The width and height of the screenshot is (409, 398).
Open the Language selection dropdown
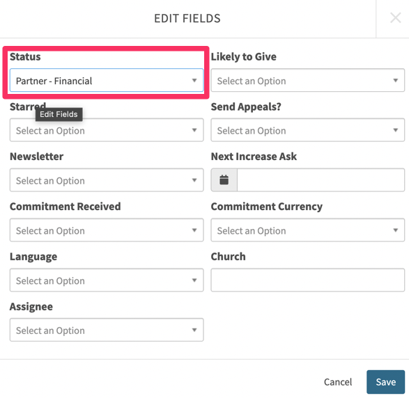coord(107,280)
